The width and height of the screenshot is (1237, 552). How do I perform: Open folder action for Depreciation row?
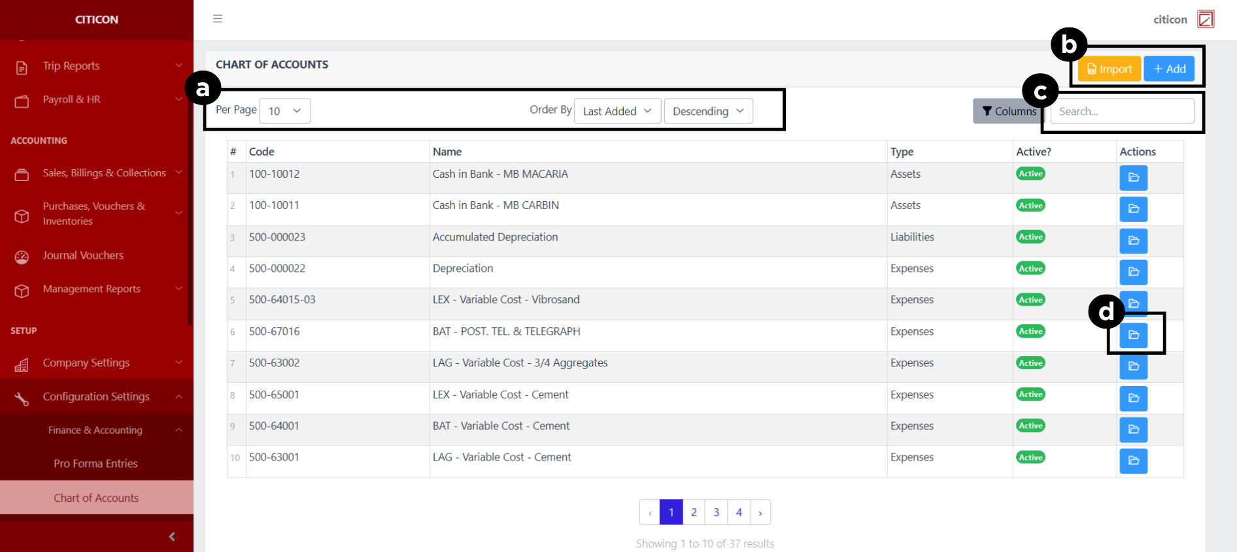pyautogui.click(x=1133, y=272)
